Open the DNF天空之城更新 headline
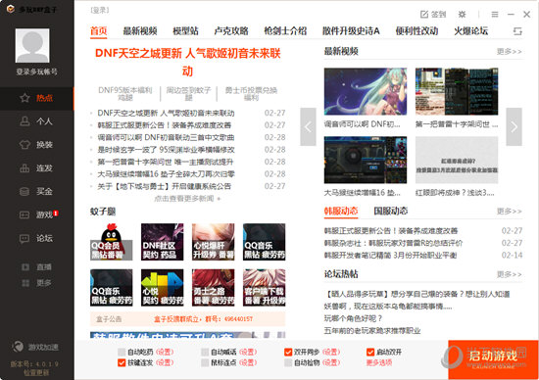The image size is (539, 380). 188,62
